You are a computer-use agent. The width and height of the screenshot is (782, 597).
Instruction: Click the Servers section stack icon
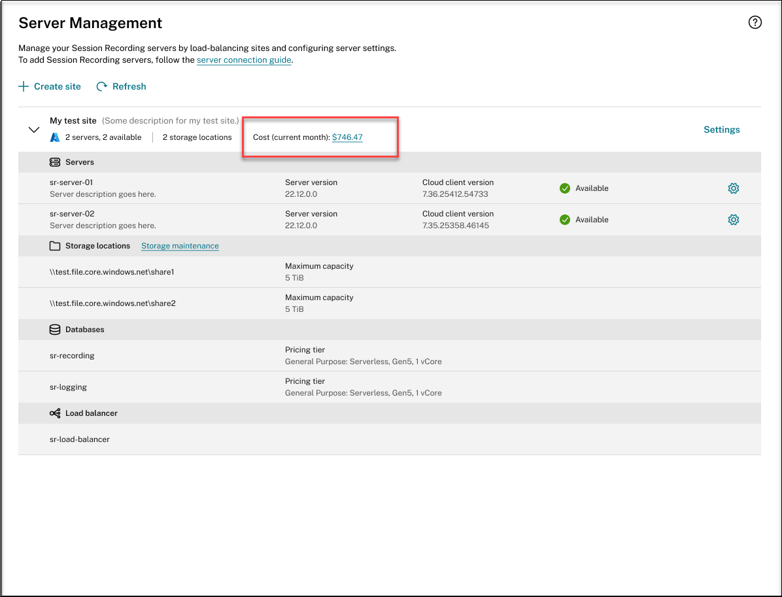point(55,162)
